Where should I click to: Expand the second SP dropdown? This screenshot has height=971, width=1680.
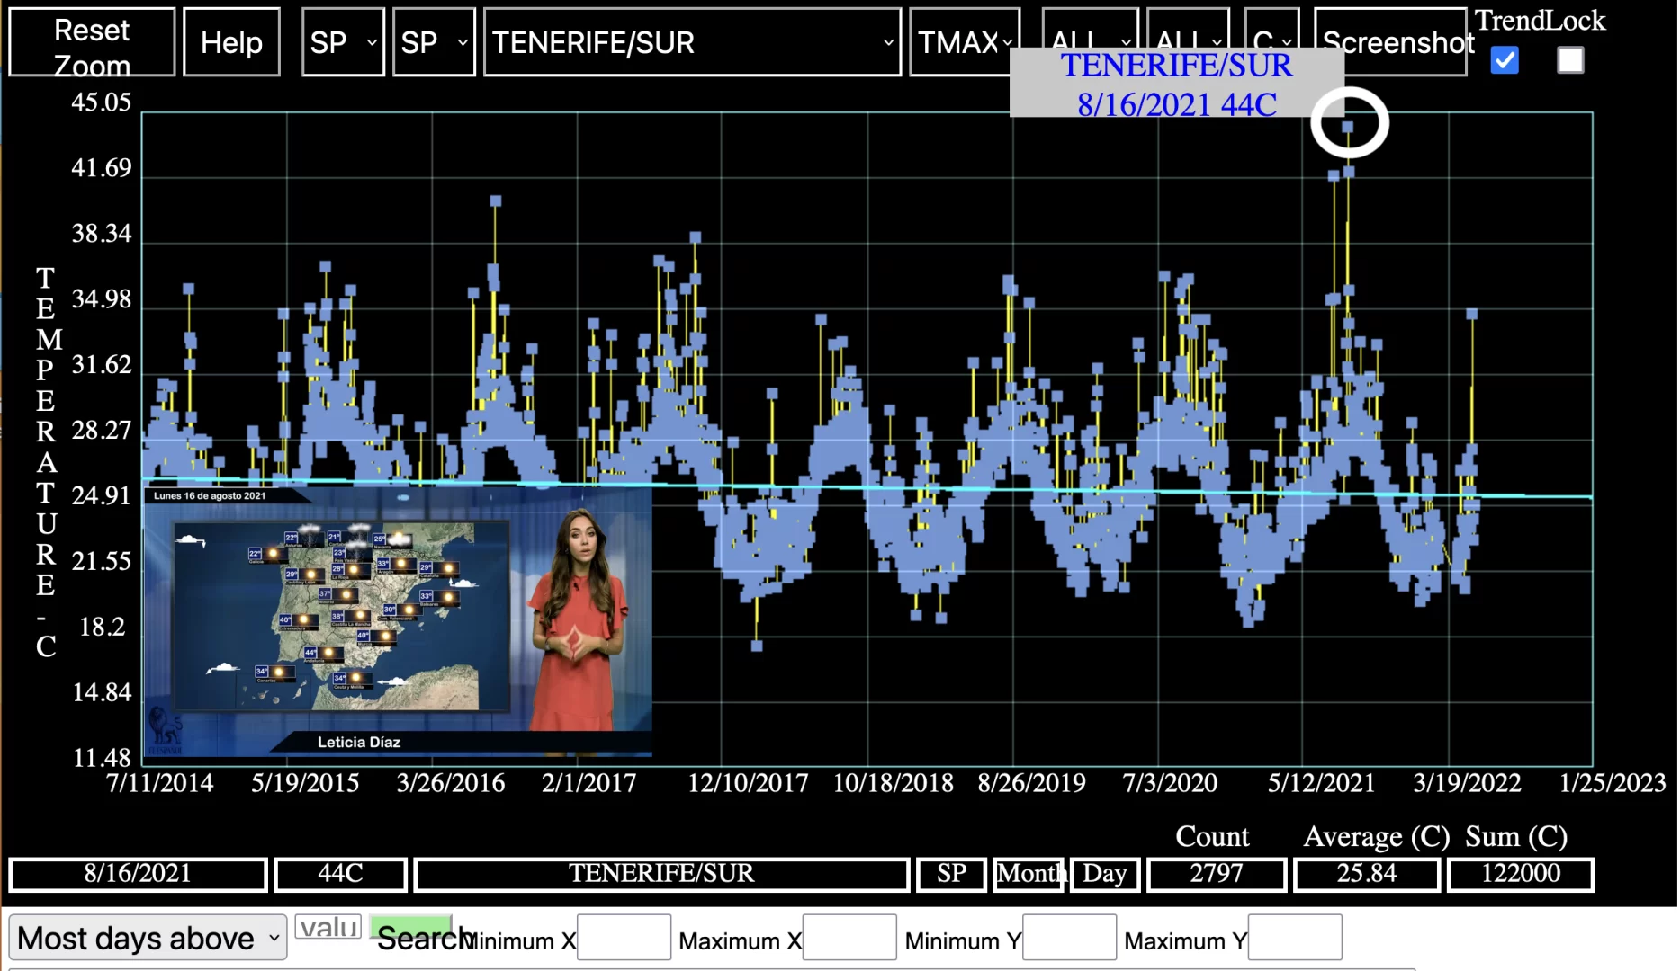[434, 42]
